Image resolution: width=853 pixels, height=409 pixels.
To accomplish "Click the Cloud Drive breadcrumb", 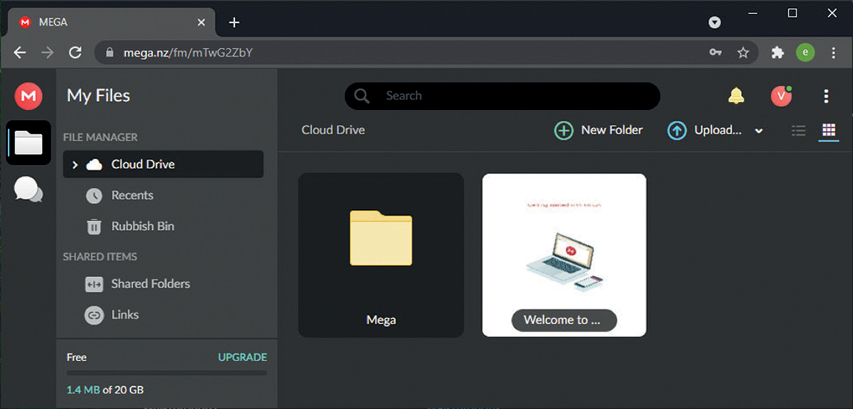I will [x=333, y=130].
